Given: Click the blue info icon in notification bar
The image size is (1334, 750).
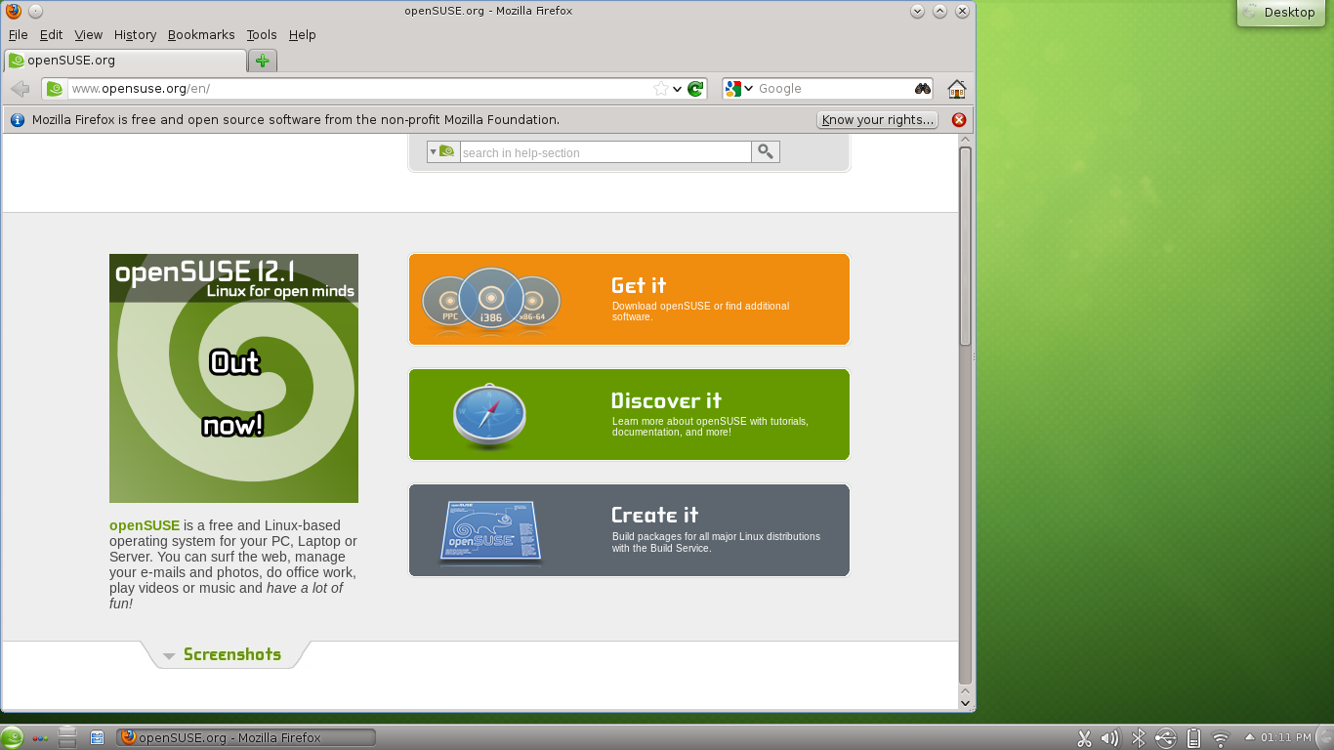Looking at the screenshot, I should pyautogui.click(x=17, y=120).
